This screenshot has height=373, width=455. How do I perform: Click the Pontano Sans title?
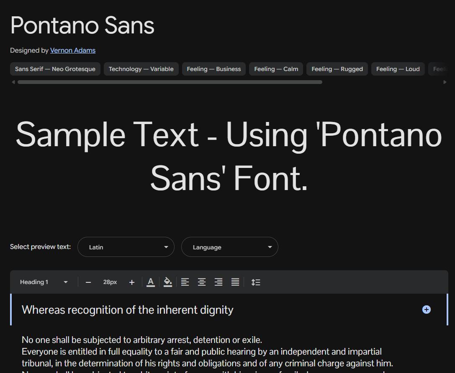(x=82, y=25)
